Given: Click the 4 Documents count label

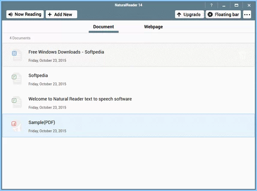Looking at the screenshot, I should point(20,38).
